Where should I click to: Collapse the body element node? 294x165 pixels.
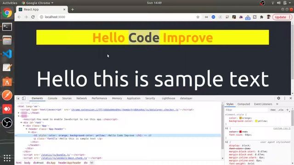(19, 116)
